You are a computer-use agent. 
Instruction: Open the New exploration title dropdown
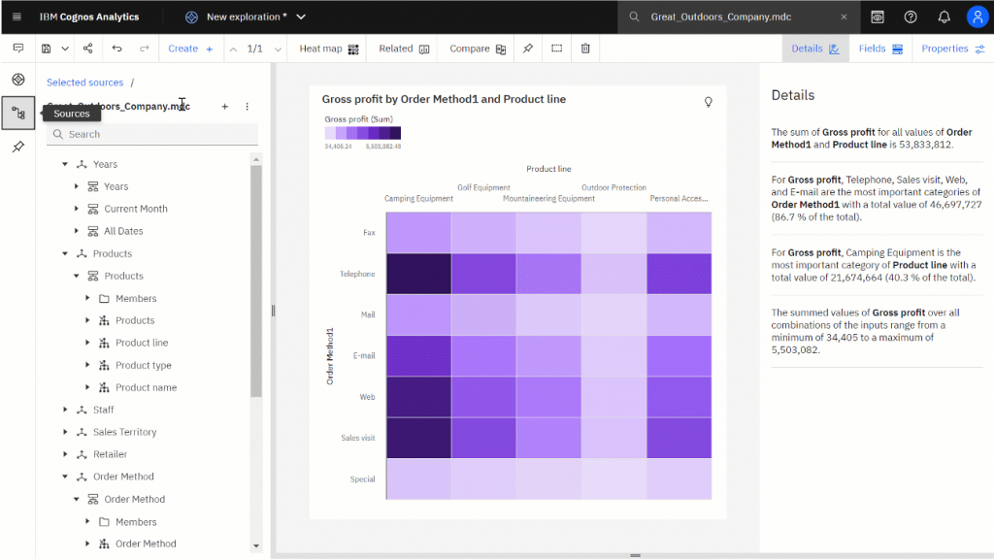click(x=300, y=16)
